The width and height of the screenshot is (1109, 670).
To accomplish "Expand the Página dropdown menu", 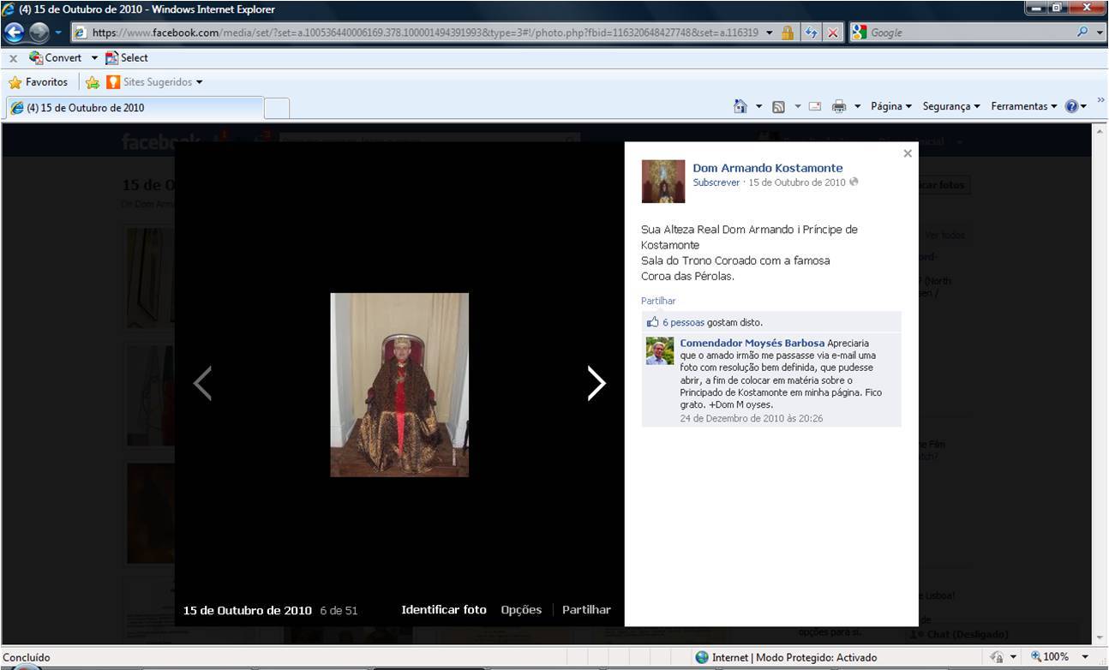I will 890,106.
